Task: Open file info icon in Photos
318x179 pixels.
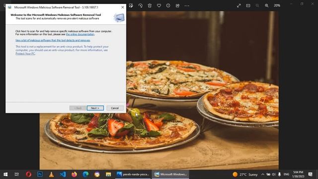Action: [x=168, y=5]
